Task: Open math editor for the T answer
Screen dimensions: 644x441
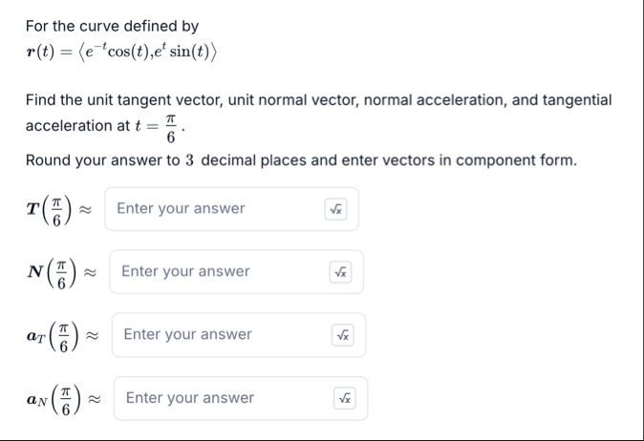Action: click(336, 209)
